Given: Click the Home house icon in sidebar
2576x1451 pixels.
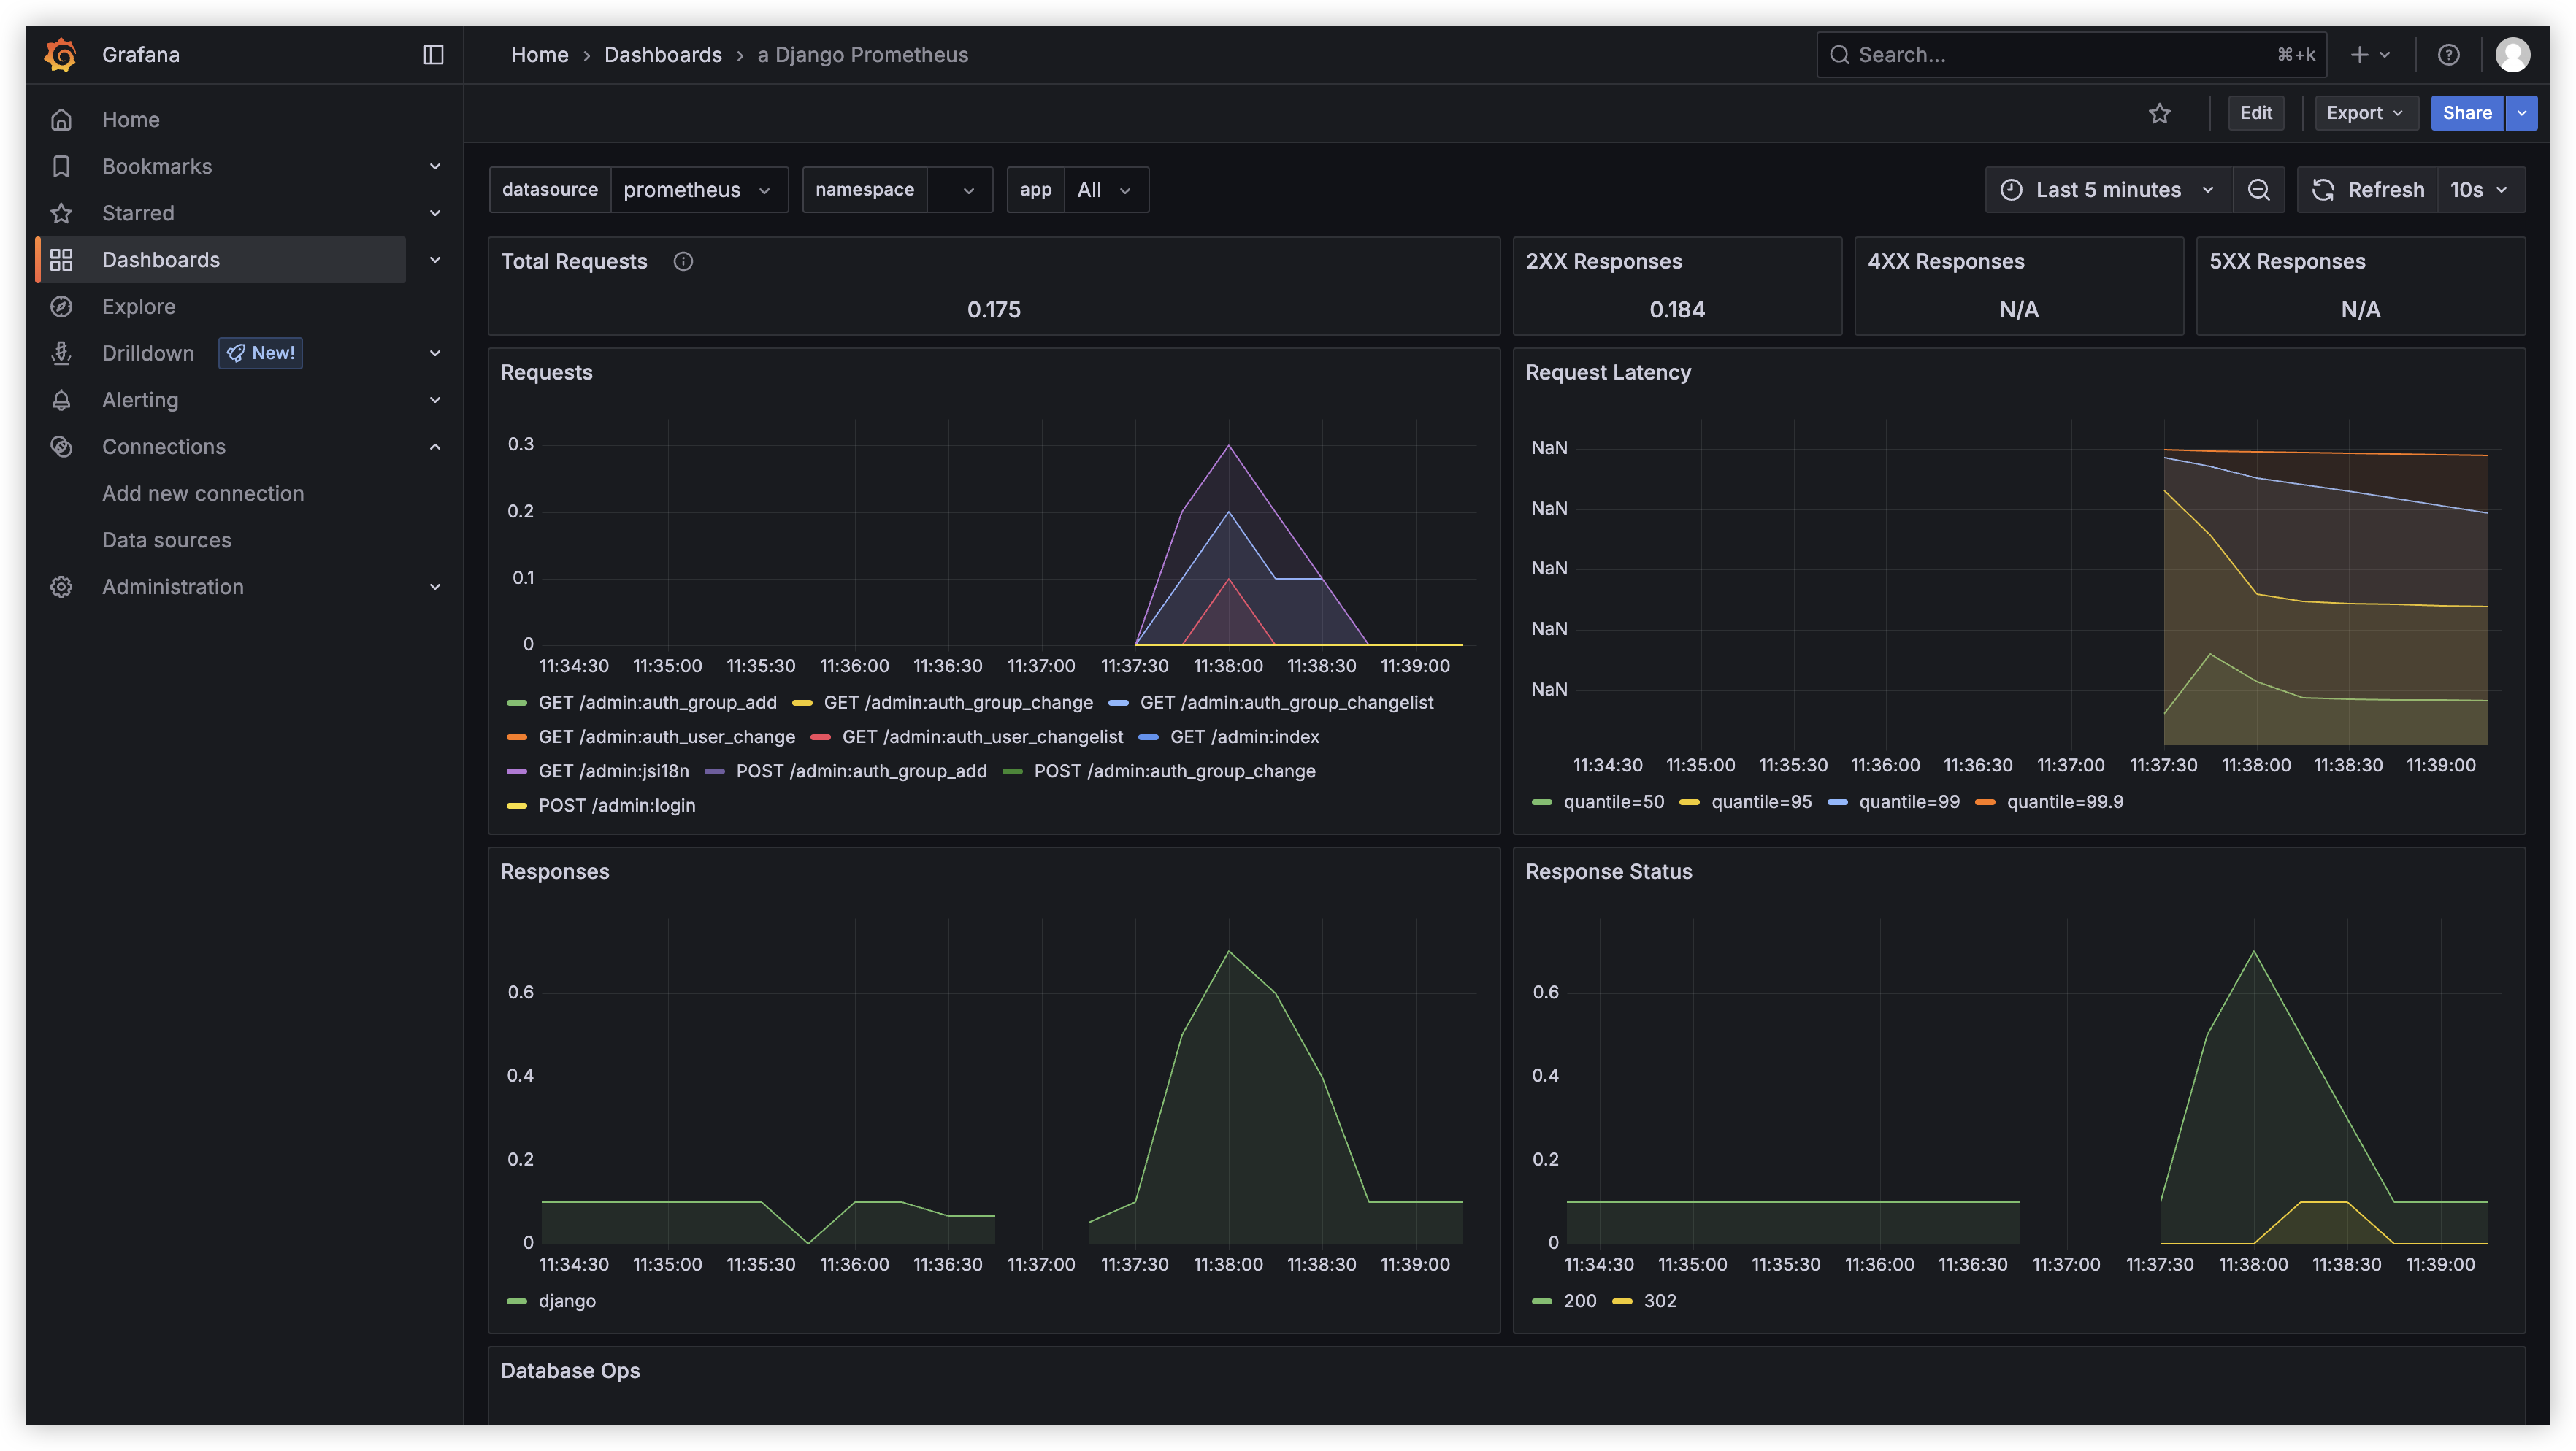Looking at the screenshot, I should tap(61, 120).
